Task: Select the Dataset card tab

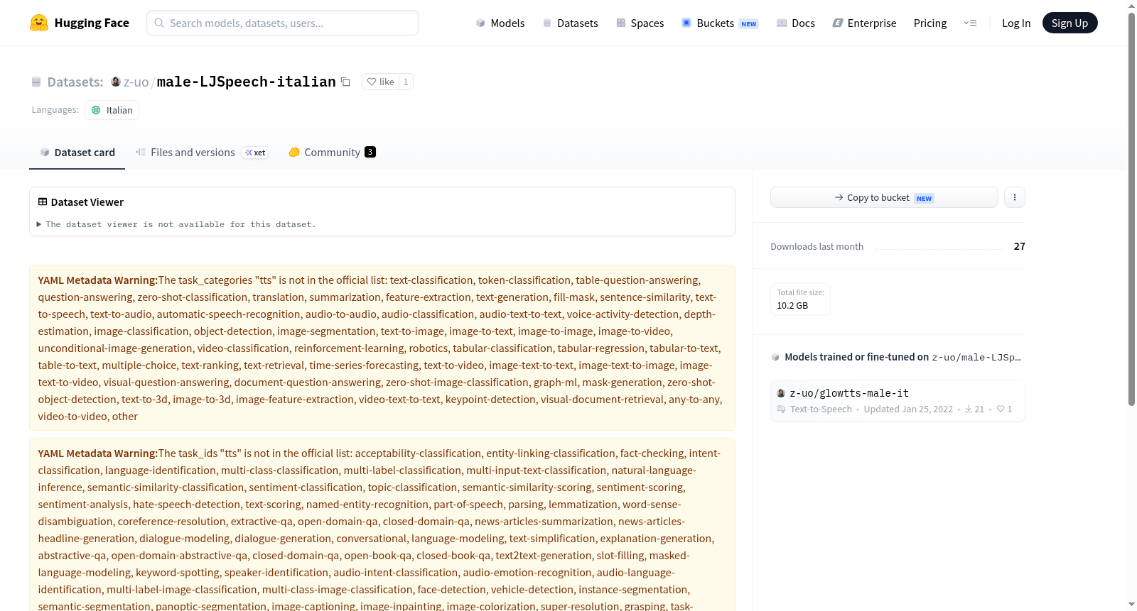Action: pyautogui.click(x=77, y=153)
